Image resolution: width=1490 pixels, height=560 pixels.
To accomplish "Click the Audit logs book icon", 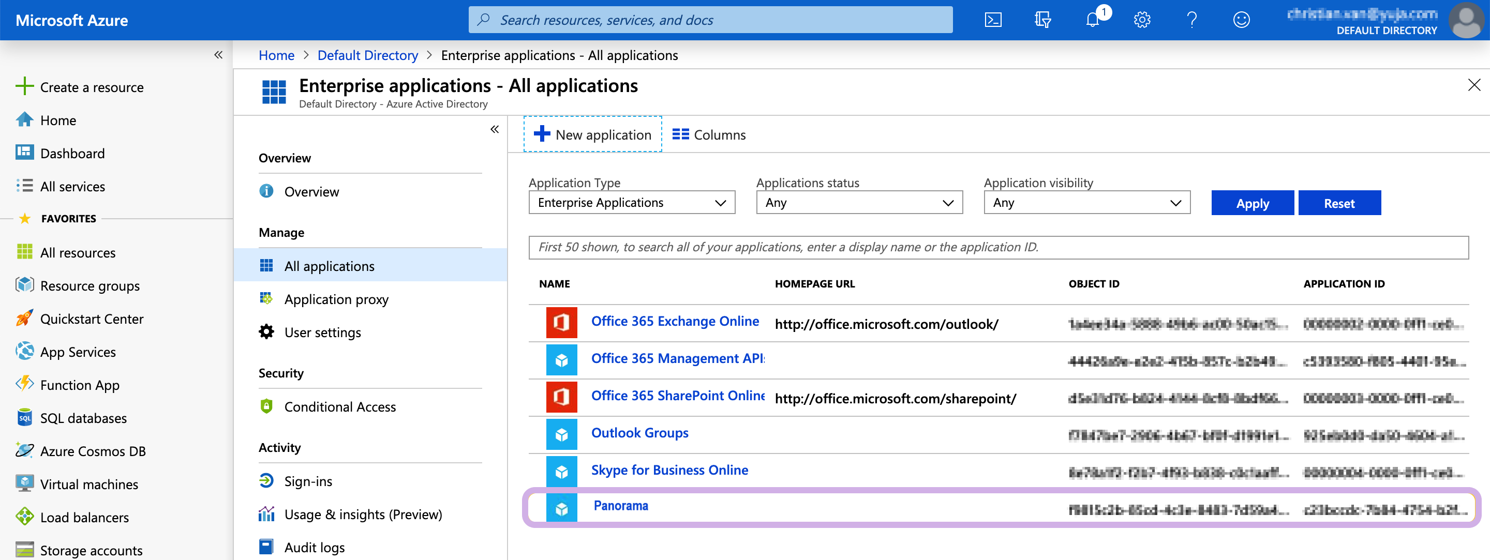I will 266,547.
